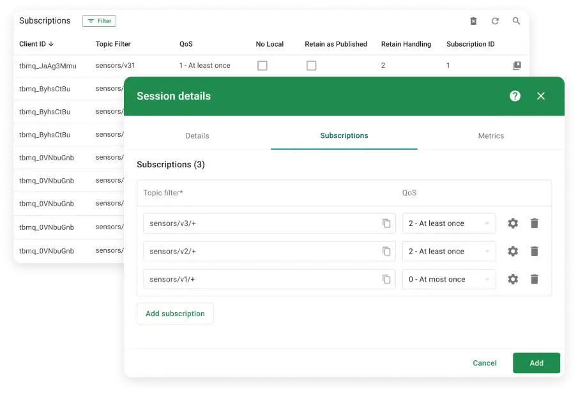This screenshot has width=578, height=394.
Task: Open QoS dropdown for sensors/v2/+
Action: pyautogui.click(x=449, y=252)
